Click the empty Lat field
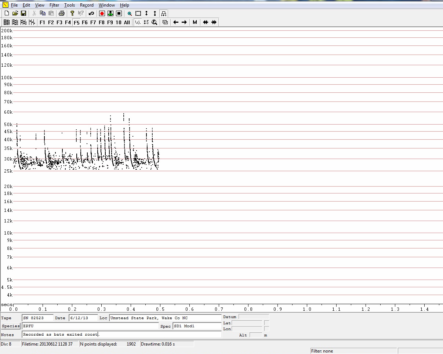This screenshot has width=443, height=354. [247, 323]
